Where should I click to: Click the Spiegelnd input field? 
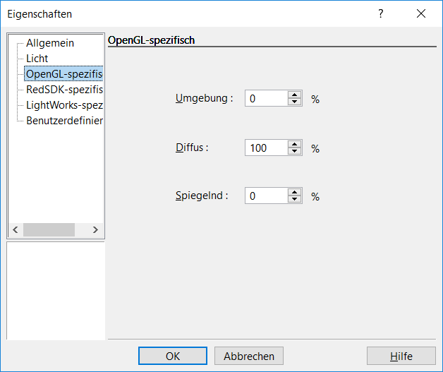(x=267, y=196)
